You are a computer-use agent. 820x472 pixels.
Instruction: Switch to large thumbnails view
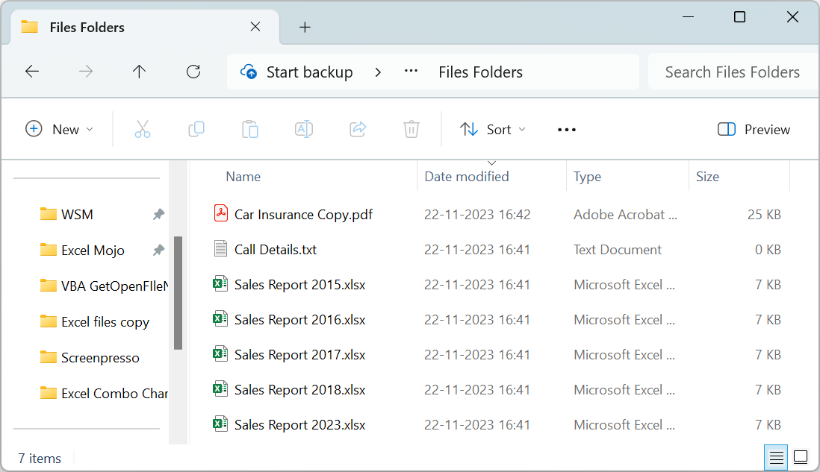pos(801,458)
